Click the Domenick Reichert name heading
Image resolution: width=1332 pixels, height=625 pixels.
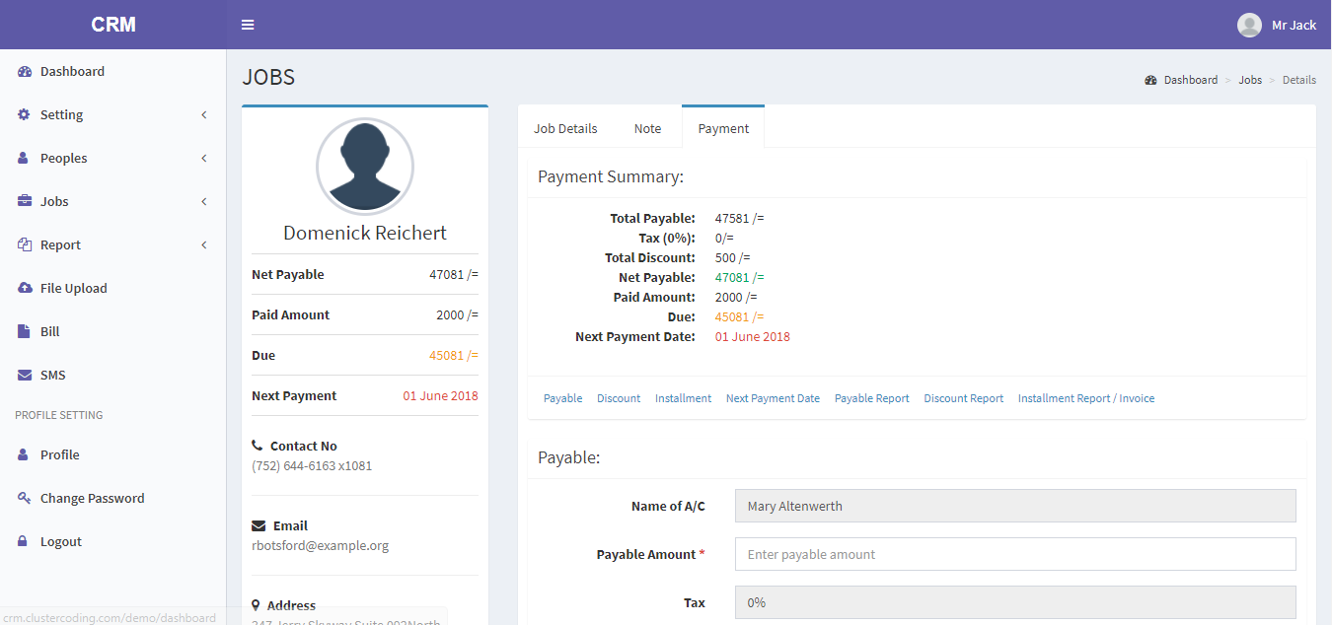click(x=365, y=233)
